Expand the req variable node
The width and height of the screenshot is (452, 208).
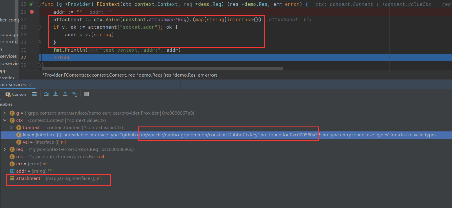pos(5,149)
